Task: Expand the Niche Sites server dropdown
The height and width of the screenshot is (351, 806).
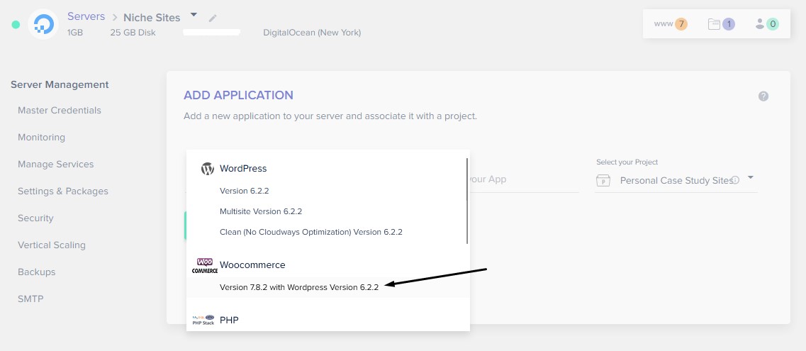Action: [x=194, y=15]
